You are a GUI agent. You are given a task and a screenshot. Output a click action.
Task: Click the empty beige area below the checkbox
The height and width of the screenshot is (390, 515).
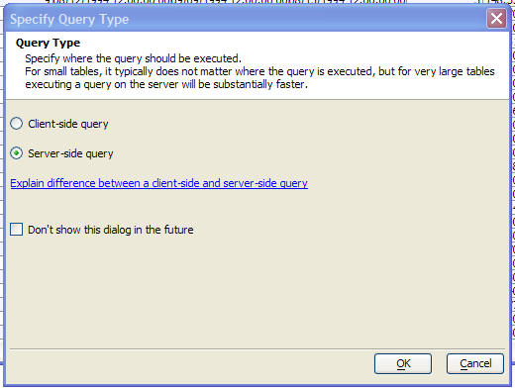pyautogui.click(x=257, y=290)
